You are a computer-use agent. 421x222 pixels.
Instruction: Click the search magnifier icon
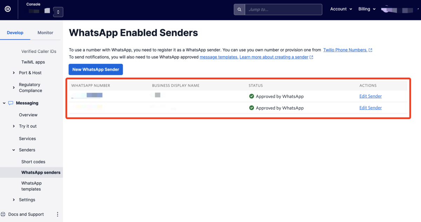point(239,9)
